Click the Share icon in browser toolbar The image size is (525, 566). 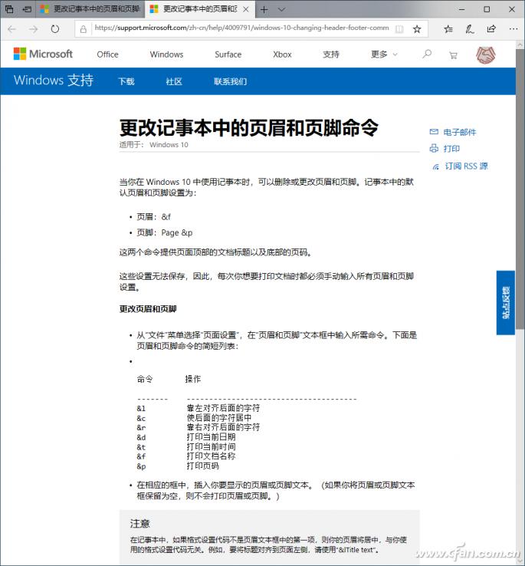pos(491,29)
